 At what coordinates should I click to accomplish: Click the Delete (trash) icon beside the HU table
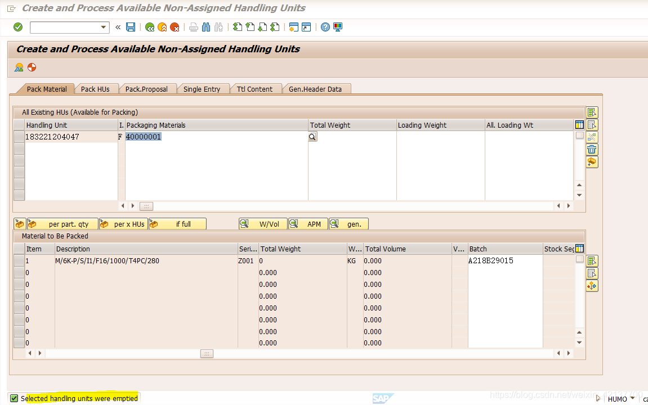pyautogui.click(x=592, y=149)
